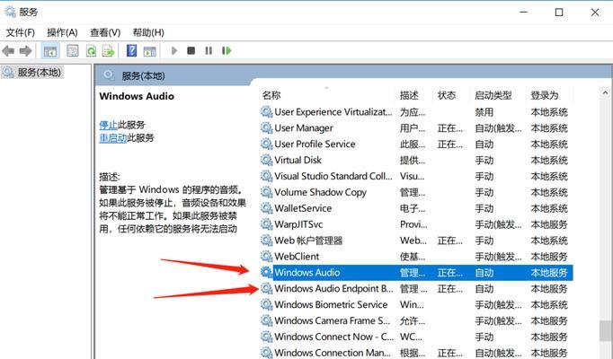Select the highlighted Windows Audio service
Viewport: 613px width, 359px height.
pyautogui.click(x=416, y=272)
